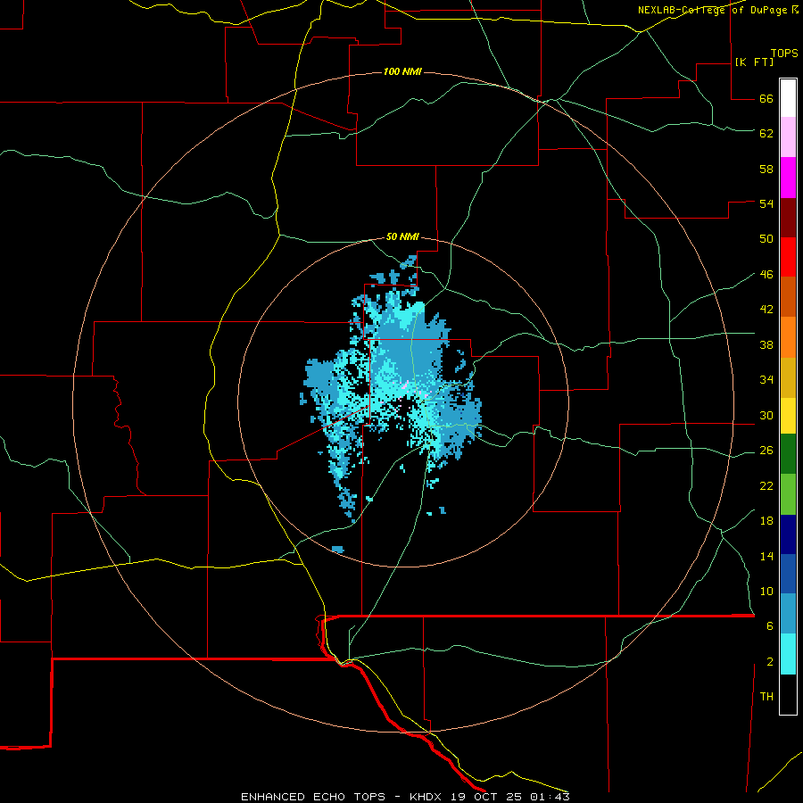Select the dark red (maroon) legend swatch
The width and height of the screenshot is (803, 803).
(x=788, y=217)
